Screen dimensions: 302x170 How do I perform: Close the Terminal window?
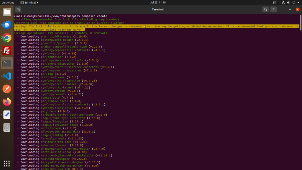[298, 9]
